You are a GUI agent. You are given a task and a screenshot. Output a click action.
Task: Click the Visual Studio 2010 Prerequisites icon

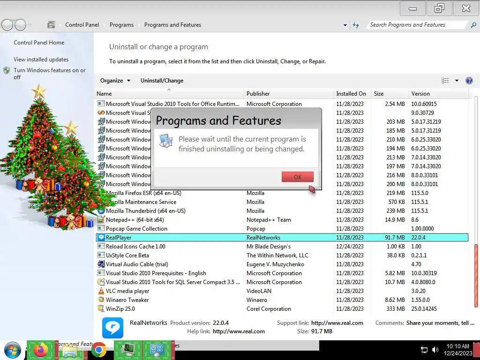(101, 273)
